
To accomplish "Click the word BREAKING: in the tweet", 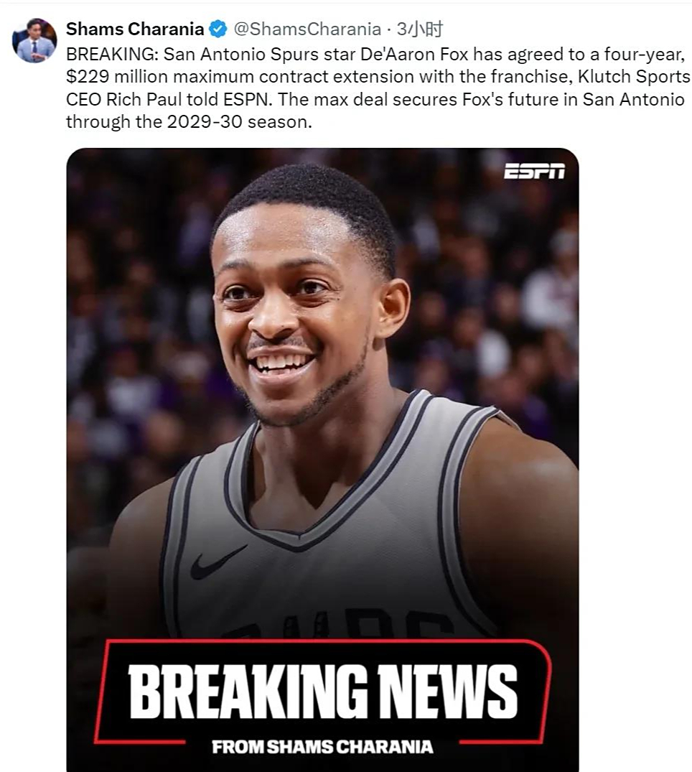I will tap(112, 54).
